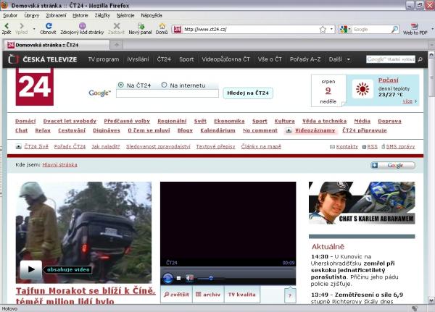Open the RSS feed link

[373, 146]
